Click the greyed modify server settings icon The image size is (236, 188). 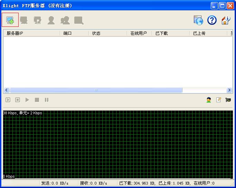[37, 20]
